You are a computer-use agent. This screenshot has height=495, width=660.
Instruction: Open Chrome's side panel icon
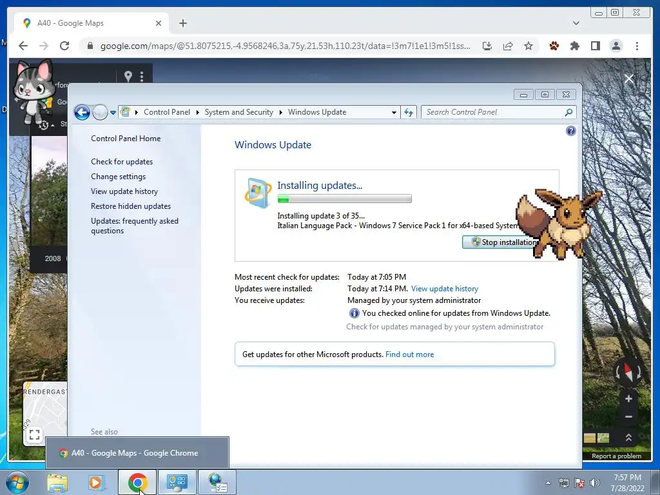[x=595, y=46]
